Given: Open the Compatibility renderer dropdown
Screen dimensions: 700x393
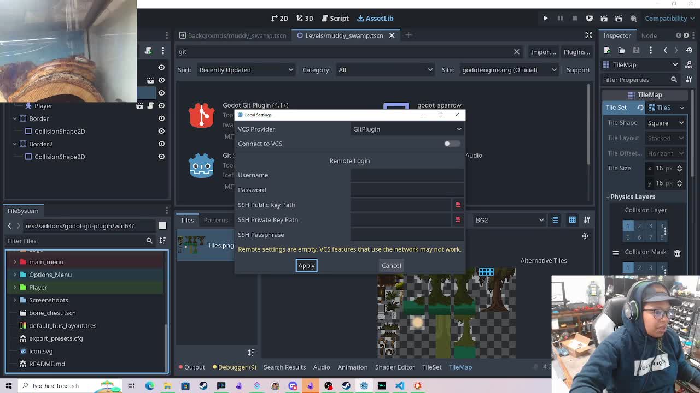Looking at the screenshot, I should click(669, 18).
